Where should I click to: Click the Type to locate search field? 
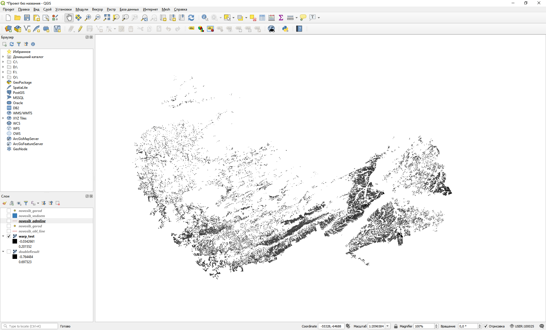(30, 326)
